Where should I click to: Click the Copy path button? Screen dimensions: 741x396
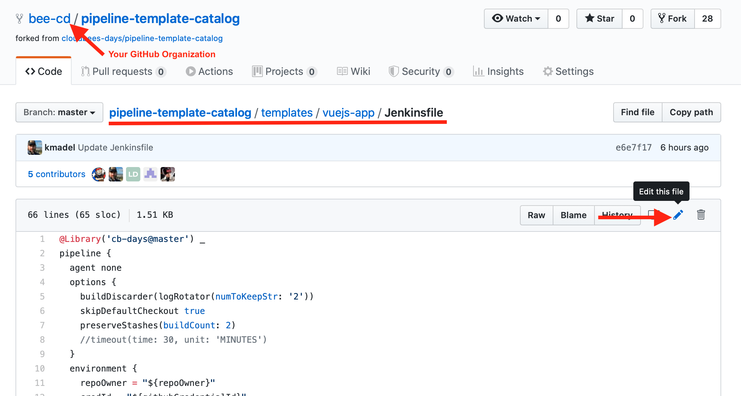(691, 112)
